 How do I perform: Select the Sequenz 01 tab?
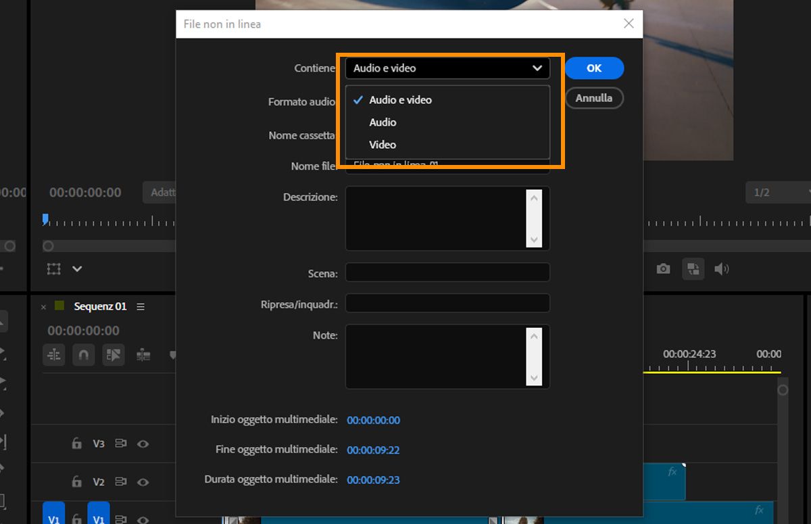100,306
